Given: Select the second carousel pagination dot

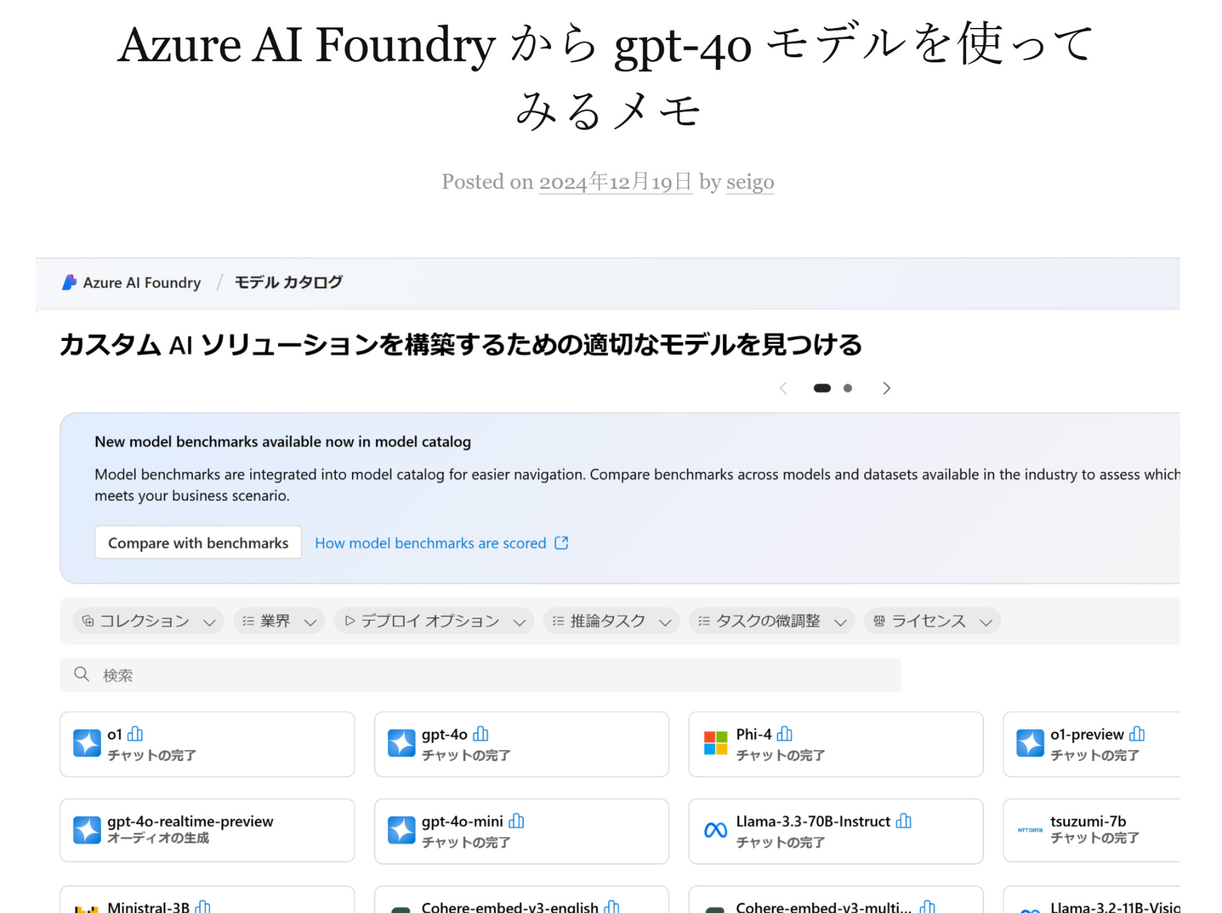Looking at the screenshot, I should pyautogui.click(x=847, y=387).
